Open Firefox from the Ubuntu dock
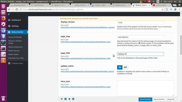Image resolution: width=182 pixels, height=102 pixels. coord(3,18)
